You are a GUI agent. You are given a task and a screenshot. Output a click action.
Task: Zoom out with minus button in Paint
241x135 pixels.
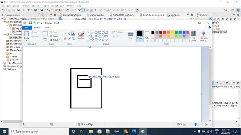[185, 124]
